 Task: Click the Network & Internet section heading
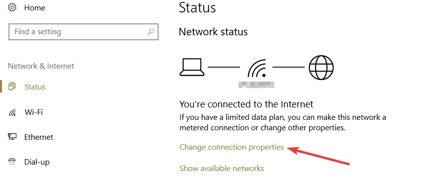[x=41, y=66]
